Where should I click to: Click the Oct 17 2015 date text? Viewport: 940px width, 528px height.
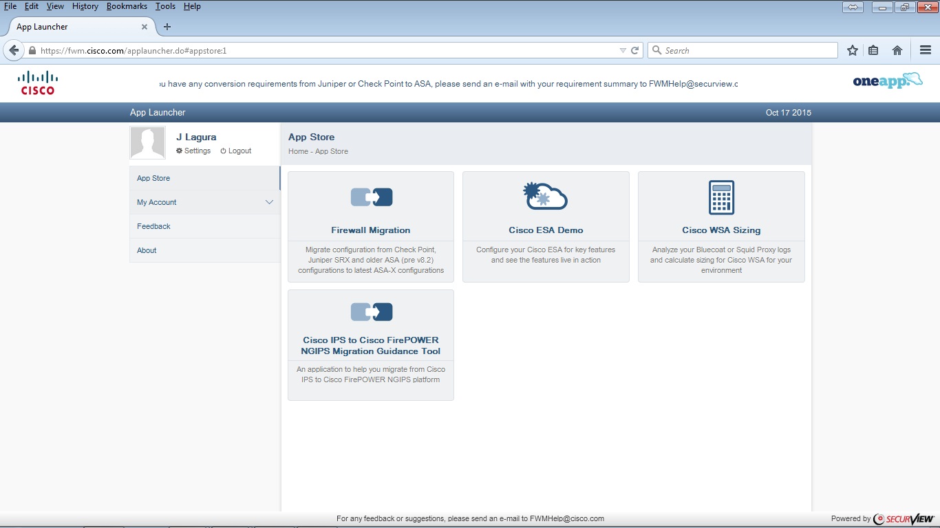[x=789, y=113]
